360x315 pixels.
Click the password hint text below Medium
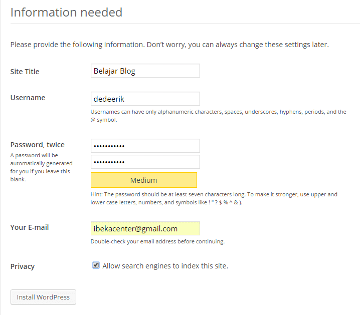214,198
